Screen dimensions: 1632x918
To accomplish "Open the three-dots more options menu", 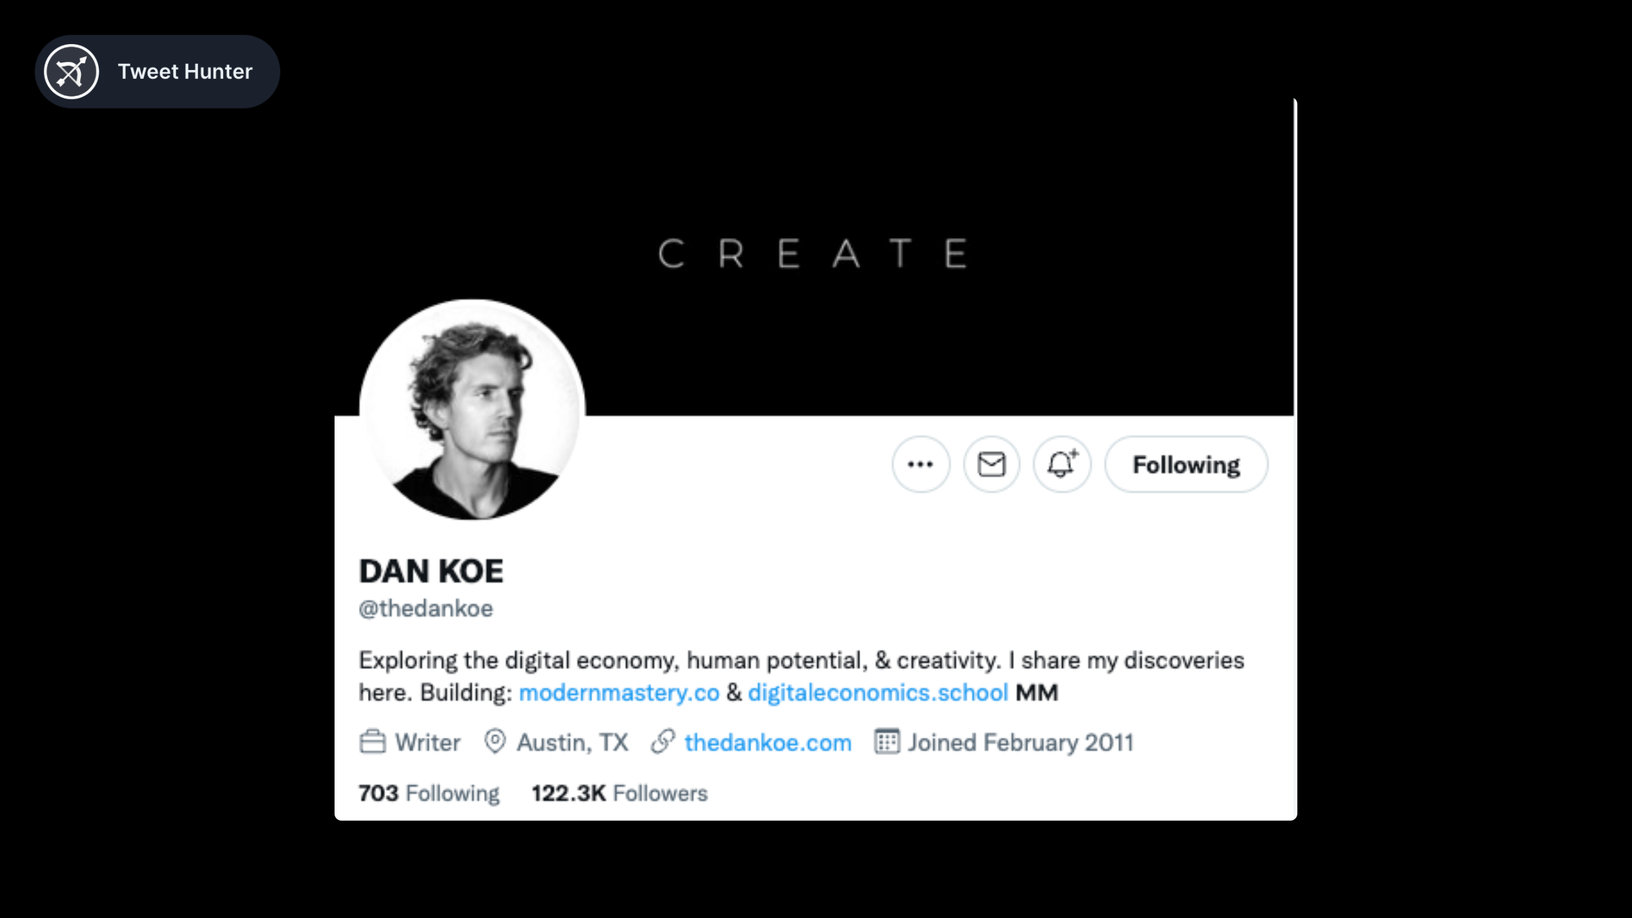I will point(921,464).
